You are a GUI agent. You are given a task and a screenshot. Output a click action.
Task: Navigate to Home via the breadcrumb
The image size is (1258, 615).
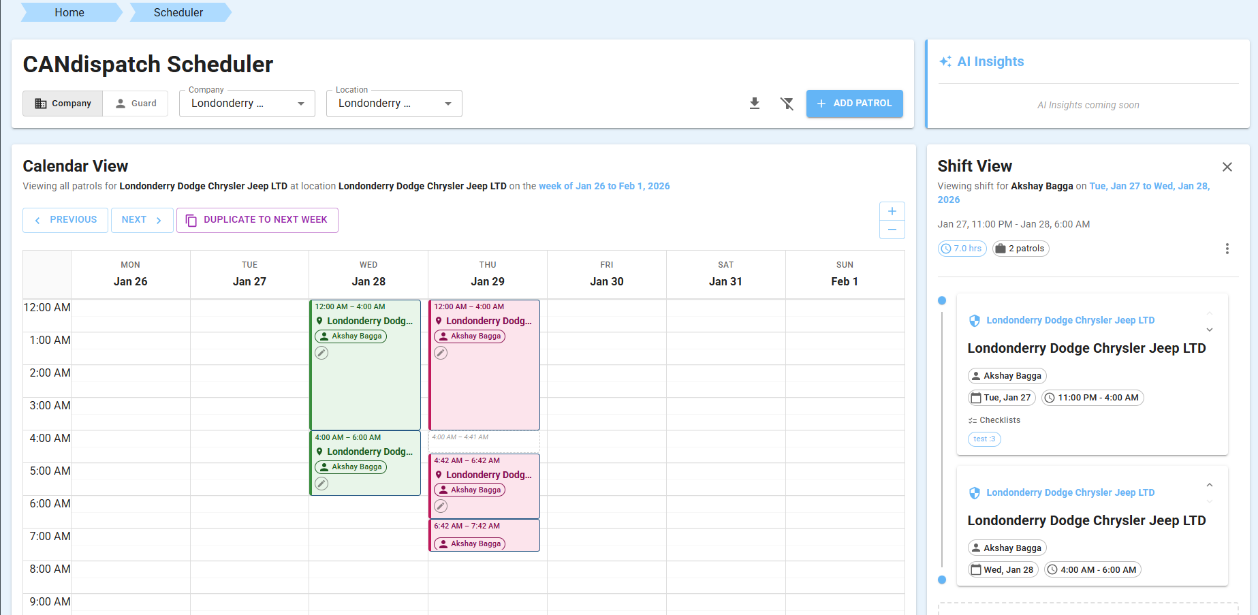[x=69, y=12]
